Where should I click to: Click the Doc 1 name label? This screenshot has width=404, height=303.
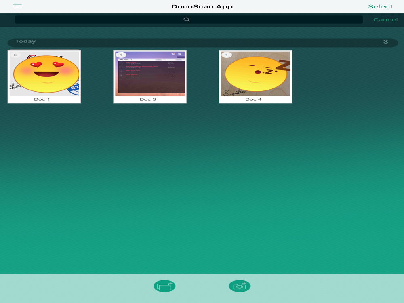point(42,99)
